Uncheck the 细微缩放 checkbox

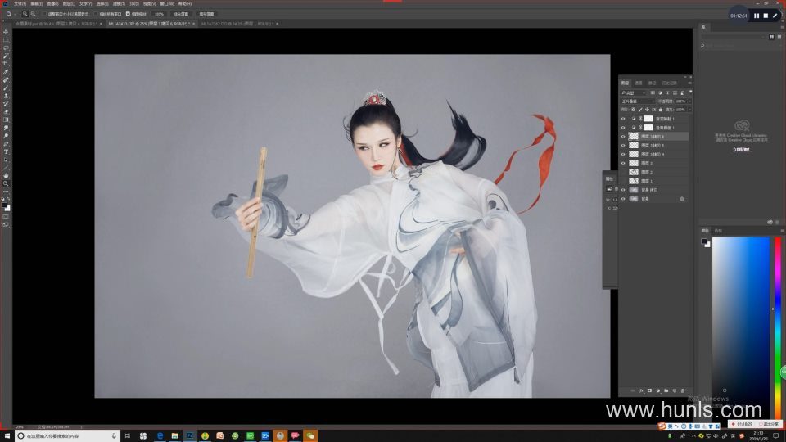click(128, 14)
